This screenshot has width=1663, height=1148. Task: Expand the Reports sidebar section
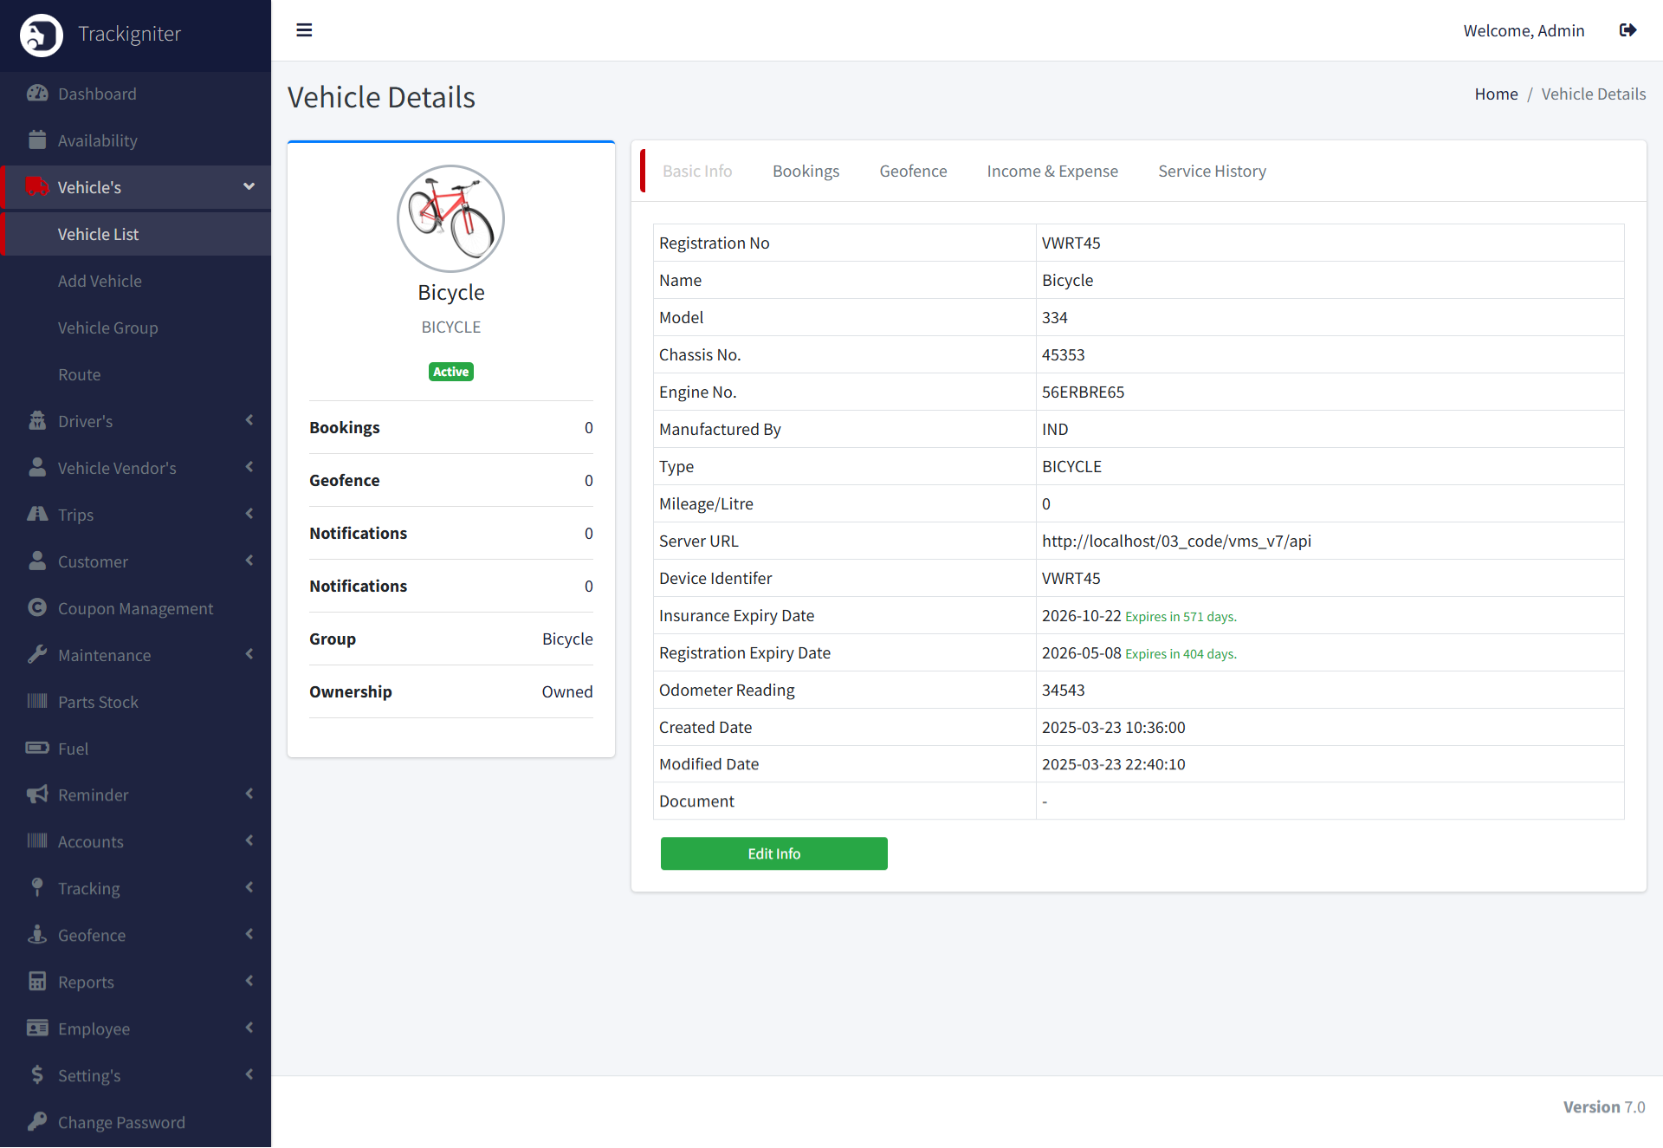point(86,982)
